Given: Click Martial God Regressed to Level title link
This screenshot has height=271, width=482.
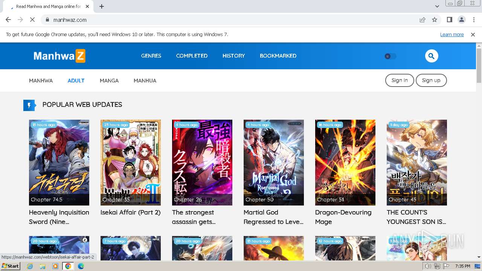Looking at the screenshot, I should (274, 217).
